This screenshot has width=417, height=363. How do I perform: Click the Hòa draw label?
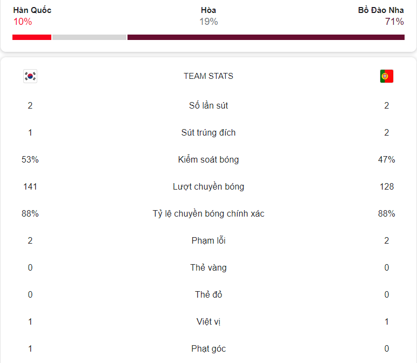click(x=208, y=10)
